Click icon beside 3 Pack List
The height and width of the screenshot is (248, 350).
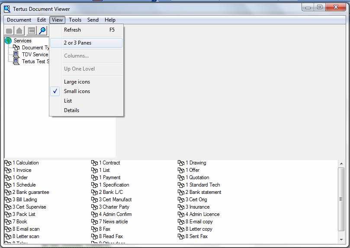coord(8,215)
